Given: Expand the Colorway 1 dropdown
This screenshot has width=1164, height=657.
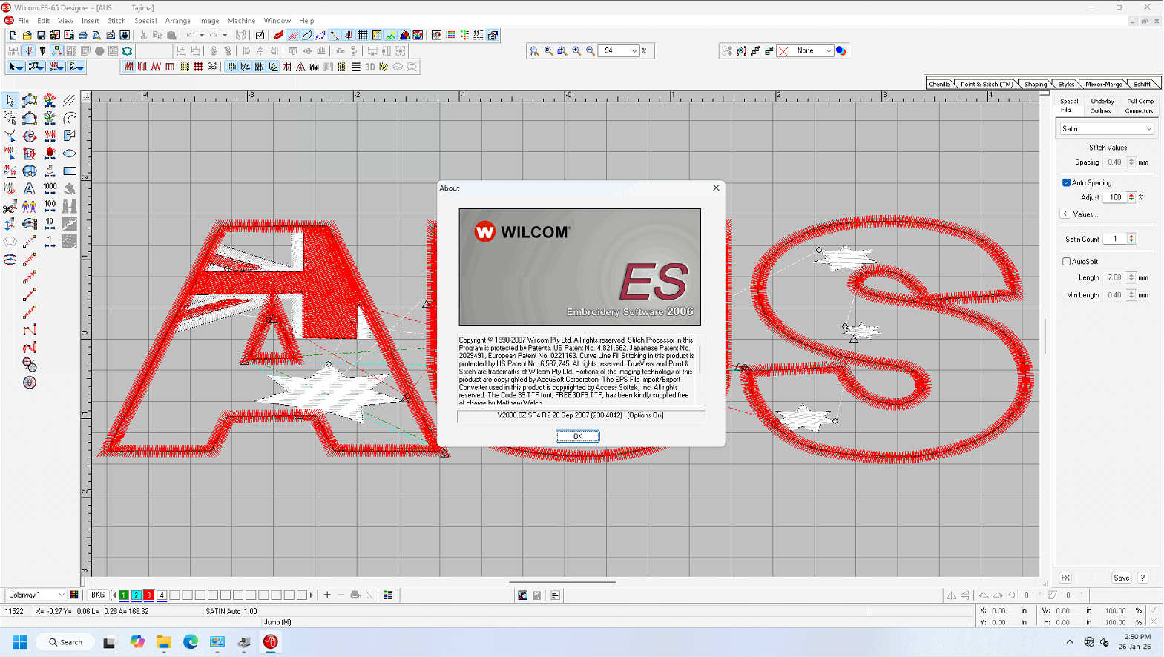Looking at the screenshot, I should (36, 595).
